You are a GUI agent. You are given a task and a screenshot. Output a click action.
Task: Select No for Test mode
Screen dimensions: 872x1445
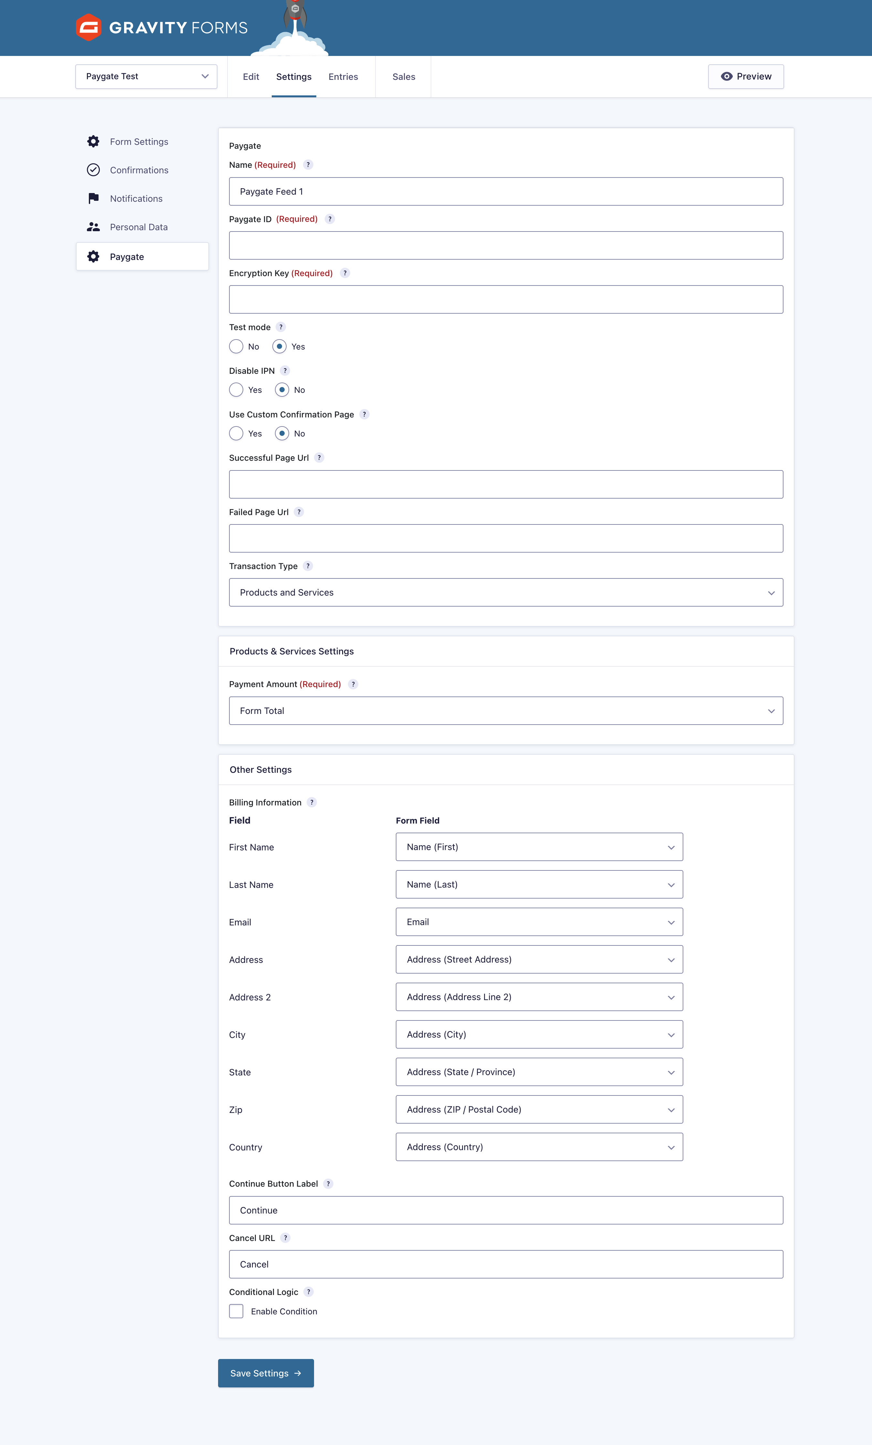click(x=236, y=347)
